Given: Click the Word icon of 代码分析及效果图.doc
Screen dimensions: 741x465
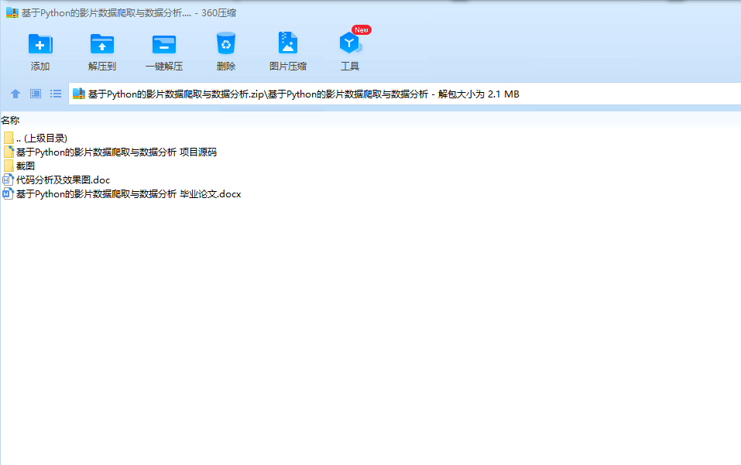Looking at the screenshot, I should 8,180.
